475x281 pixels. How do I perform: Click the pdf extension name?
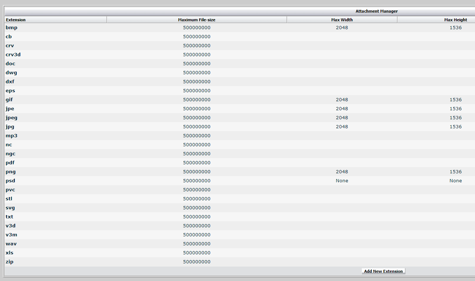tap(10, 163)
